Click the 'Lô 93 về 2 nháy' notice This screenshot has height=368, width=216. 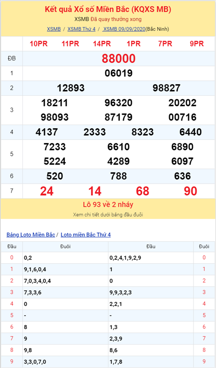pos(108,205)
